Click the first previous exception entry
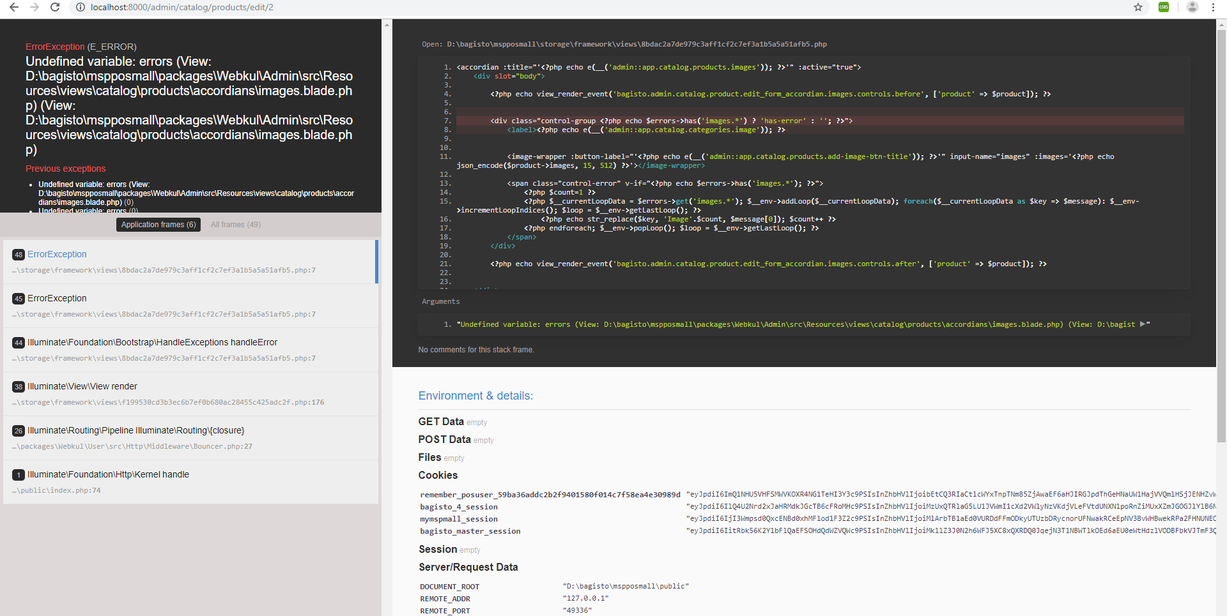 click(x=196, y=193)
